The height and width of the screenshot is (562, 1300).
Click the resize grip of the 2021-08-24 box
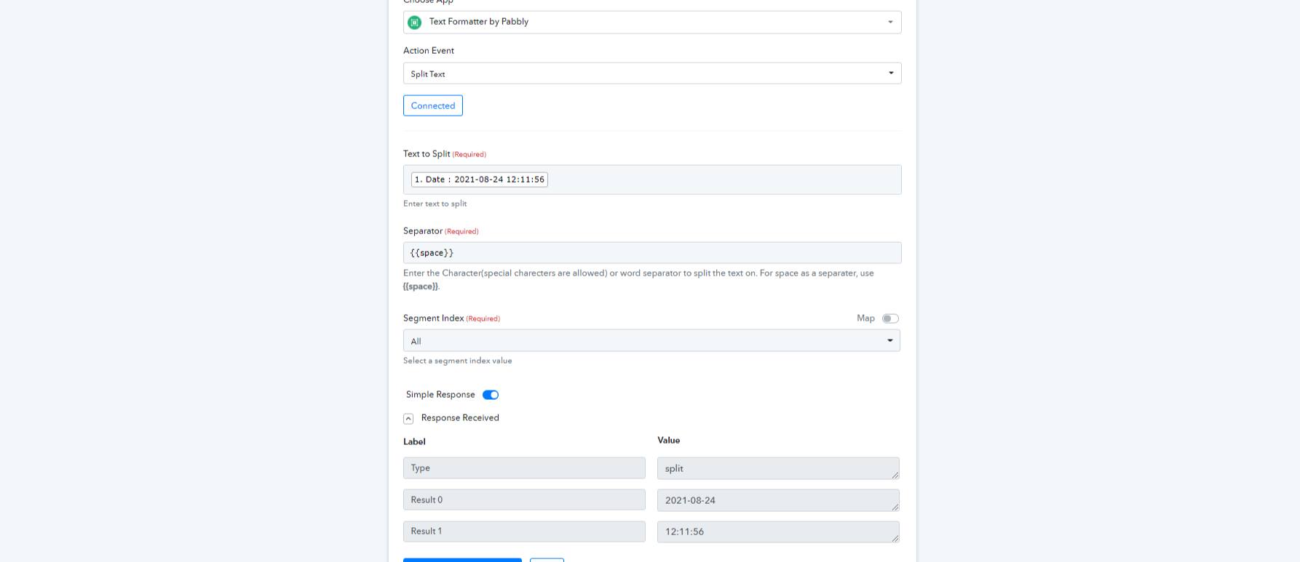coord(895,507)
